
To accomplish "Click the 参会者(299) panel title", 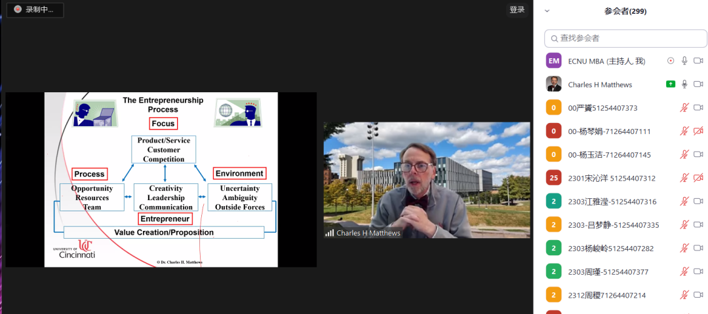I will pyautogui.click(x=625, y=11).
